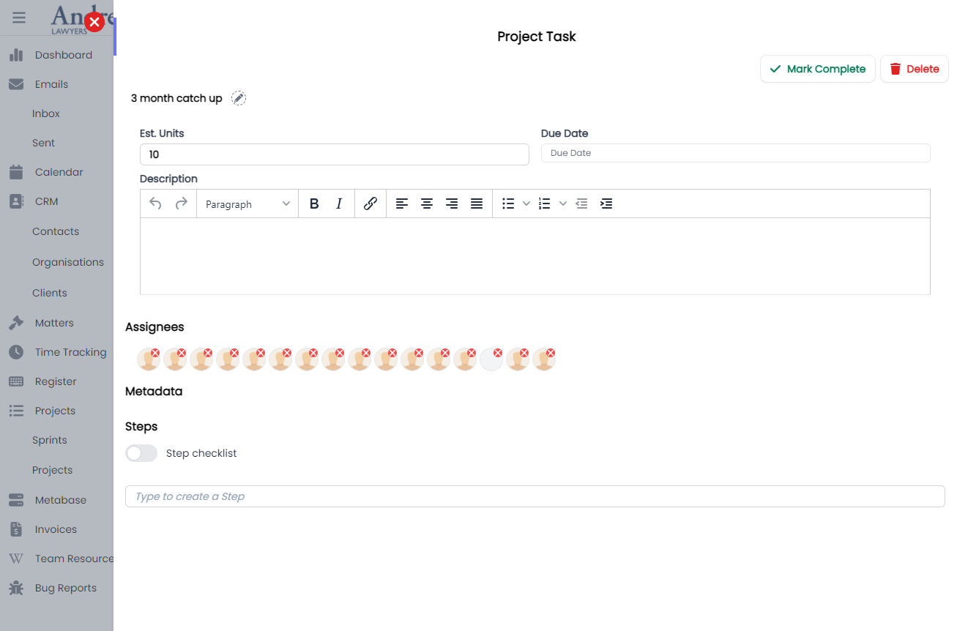
Task: Center align the description text
Action: pos(427,204)
